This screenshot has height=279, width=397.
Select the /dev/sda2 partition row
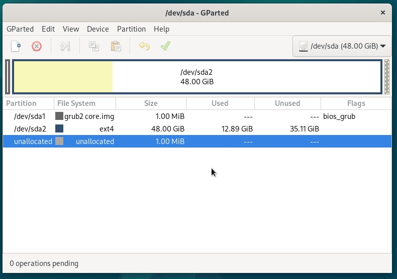pyautogui.click(x=197, y=129)
